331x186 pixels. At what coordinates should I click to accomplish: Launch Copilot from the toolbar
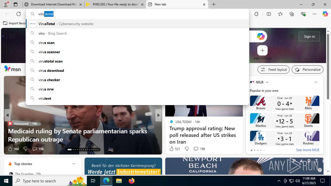click(325, 14)
